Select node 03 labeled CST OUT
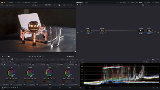 (141, 31)
